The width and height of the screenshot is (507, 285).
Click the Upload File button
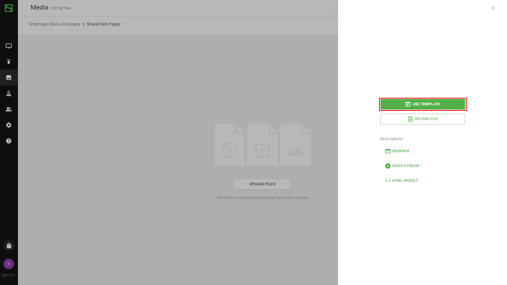pyautogui.click(x=423, y=119)
